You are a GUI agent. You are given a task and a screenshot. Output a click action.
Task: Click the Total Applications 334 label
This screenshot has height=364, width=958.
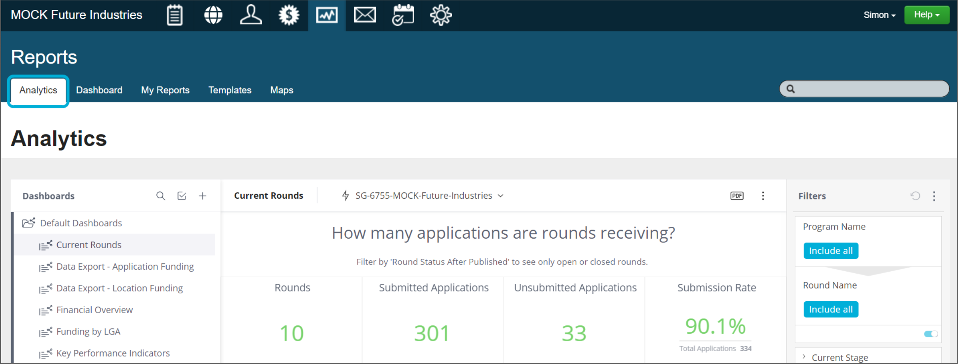(715, 349)
